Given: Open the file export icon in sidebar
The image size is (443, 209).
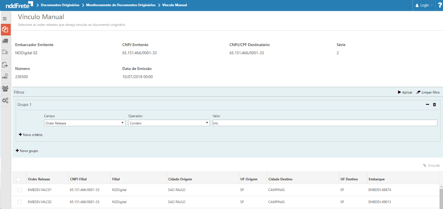Looking at the screenshot, I should tap(5, 65).
